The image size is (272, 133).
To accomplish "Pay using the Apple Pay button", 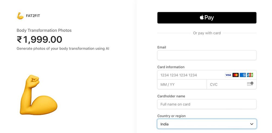I will [x=207, y=18].
